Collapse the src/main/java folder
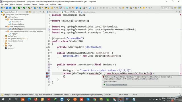Image resolution: width=182 pixels, height=102 pixels. (x=4, y=17)
